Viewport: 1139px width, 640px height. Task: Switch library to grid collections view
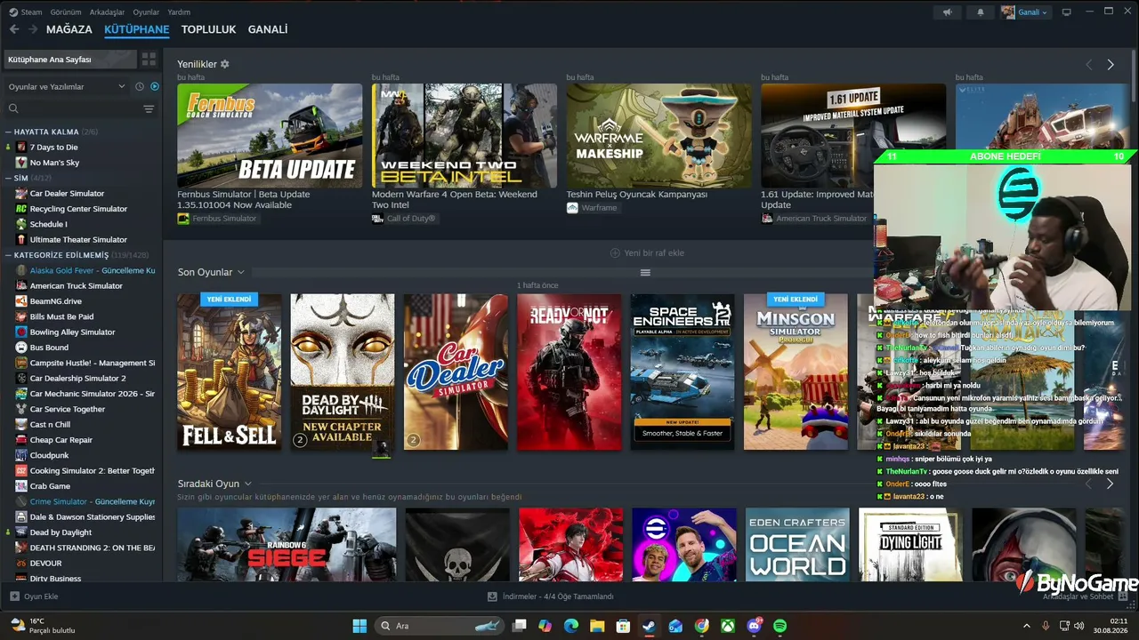149,59
